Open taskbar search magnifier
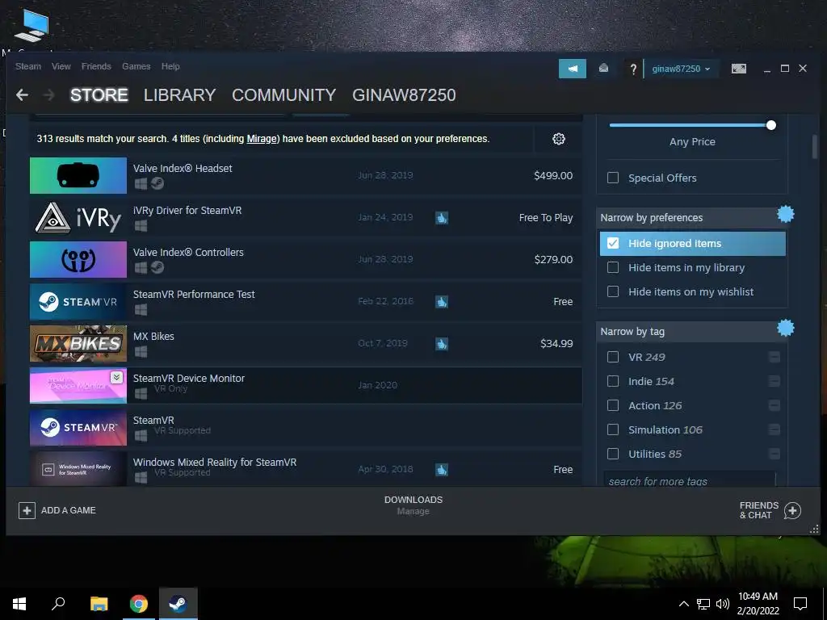827x620 pixels. [58, 604]
